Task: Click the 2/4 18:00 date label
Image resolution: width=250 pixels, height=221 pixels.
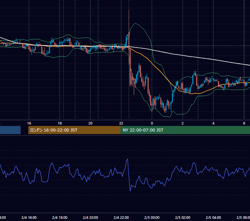Action: click(x=60, y=217)
